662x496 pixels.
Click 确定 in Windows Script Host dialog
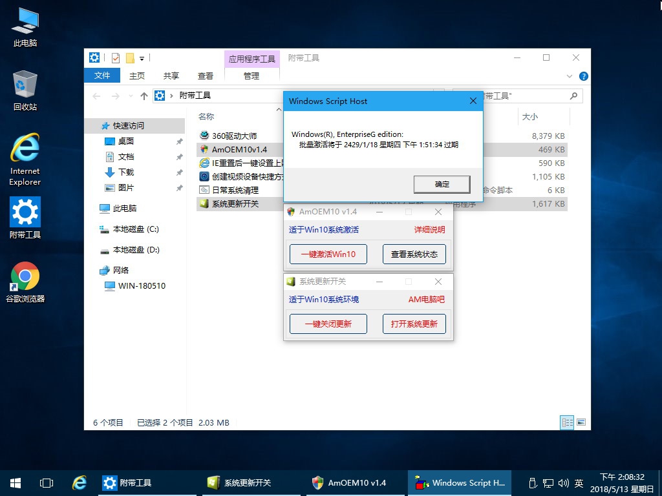point(442,184)
